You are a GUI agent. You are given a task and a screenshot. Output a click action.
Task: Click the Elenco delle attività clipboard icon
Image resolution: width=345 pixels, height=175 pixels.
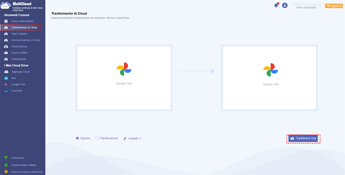6,21
